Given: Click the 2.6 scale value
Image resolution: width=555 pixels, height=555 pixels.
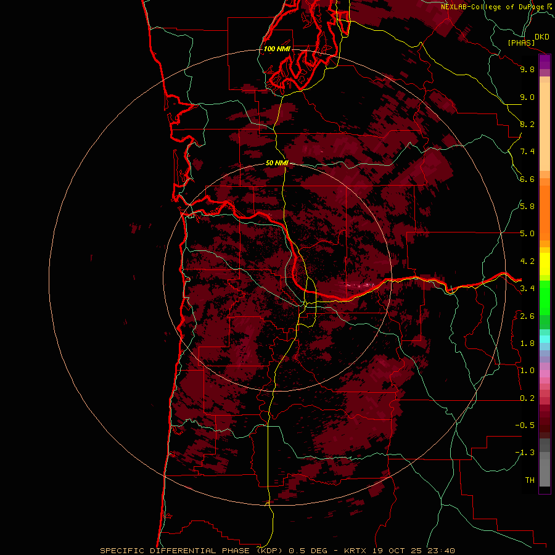Looking at the screenshot, I should point(527,316).
